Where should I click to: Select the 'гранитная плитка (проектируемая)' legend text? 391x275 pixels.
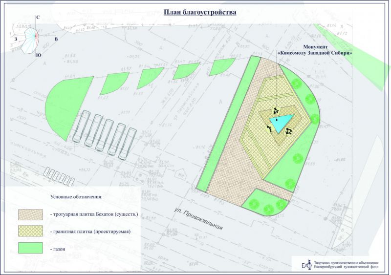(x=90, y=232)
